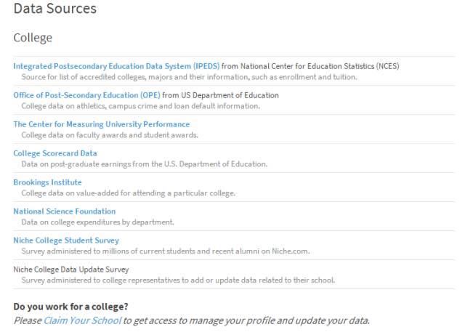Open the Niche College Student Survey link
Screen dimensions: 465x332
[66, 240]
